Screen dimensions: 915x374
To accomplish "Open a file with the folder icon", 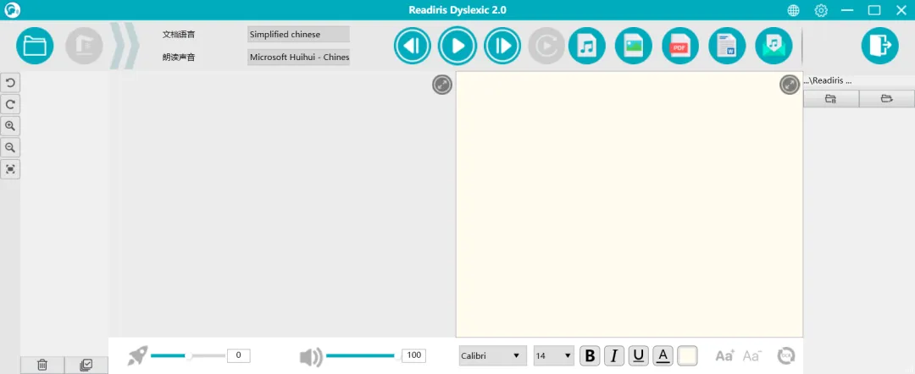I will coord(35,46).
